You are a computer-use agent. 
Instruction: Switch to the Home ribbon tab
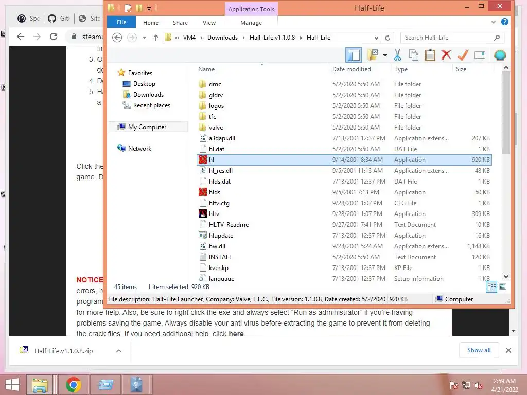(x=151, y=23)
